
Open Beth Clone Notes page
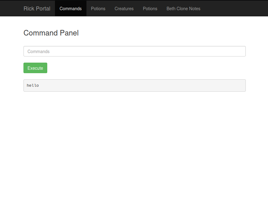[183, 8]
